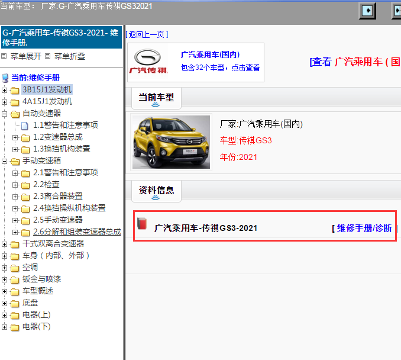Click the 广汽传祺 brand logo

click(148, 62)
